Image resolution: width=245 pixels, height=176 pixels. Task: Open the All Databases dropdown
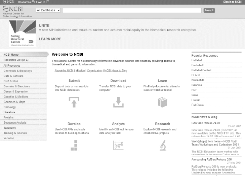[x=48, y=10]
